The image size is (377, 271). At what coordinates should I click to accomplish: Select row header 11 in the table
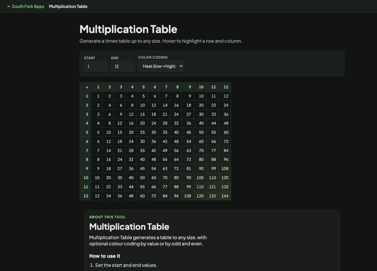pyautogui.click(x=85, y=187)
